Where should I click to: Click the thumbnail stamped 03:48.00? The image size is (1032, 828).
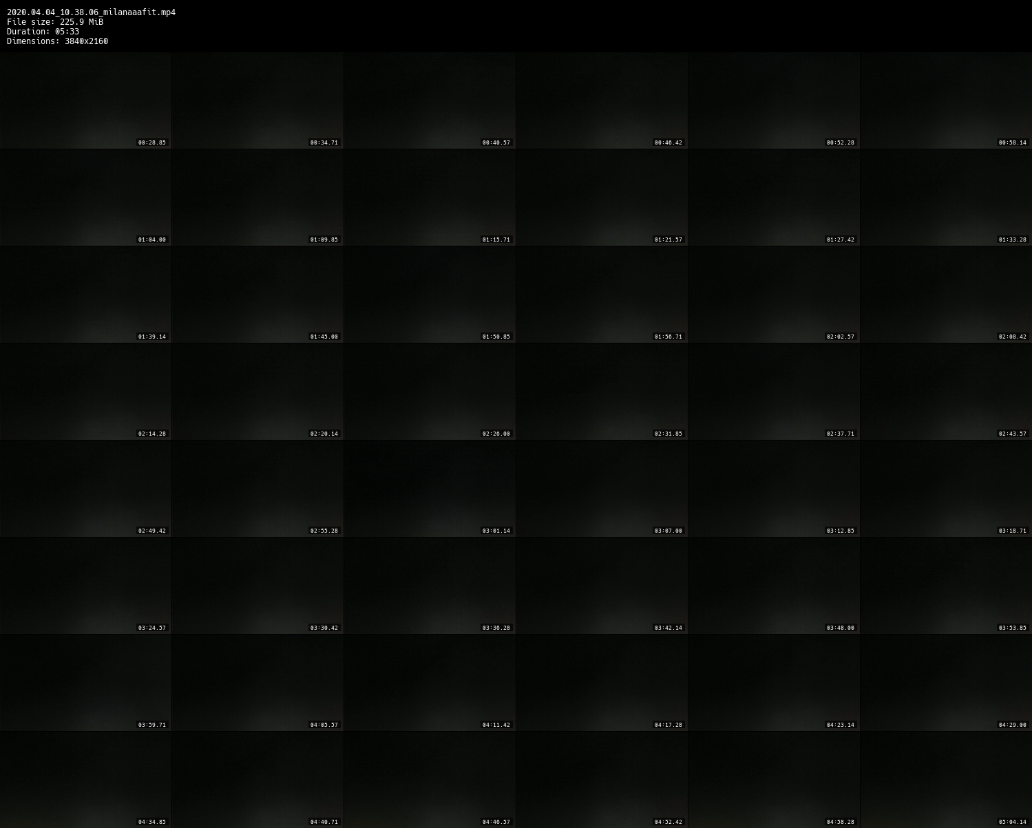(774, 586)
